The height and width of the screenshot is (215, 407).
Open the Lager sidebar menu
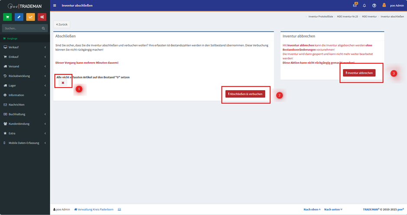25,85
